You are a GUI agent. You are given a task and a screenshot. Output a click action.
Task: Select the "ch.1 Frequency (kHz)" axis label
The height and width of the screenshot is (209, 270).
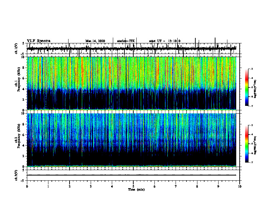tap(18, 79)
